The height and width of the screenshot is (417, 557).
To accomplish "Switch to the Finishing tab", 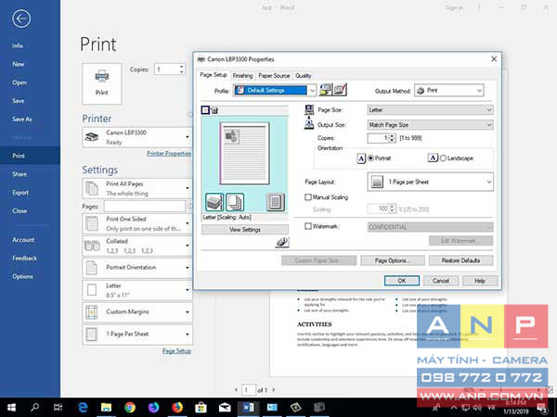I will coord(242,76).
